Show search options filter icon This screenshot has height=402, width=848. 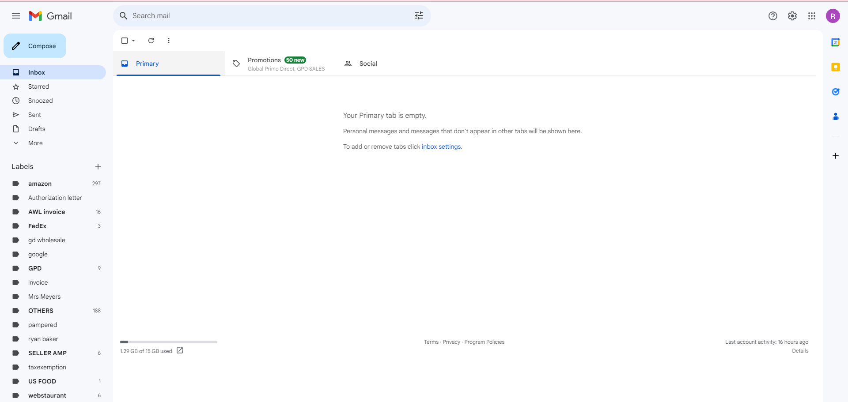pyautogui.click(x=419, y=16)
